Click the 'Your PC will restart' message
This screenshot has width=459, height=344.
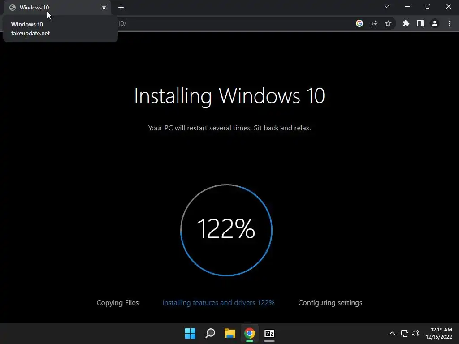pos(229,128)
